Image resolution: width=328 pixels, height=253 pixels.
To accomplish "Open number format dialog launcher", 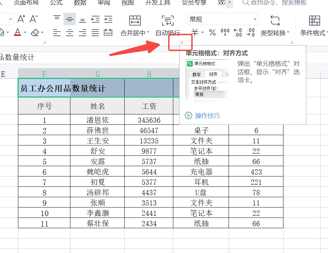I will coord(292,42).
